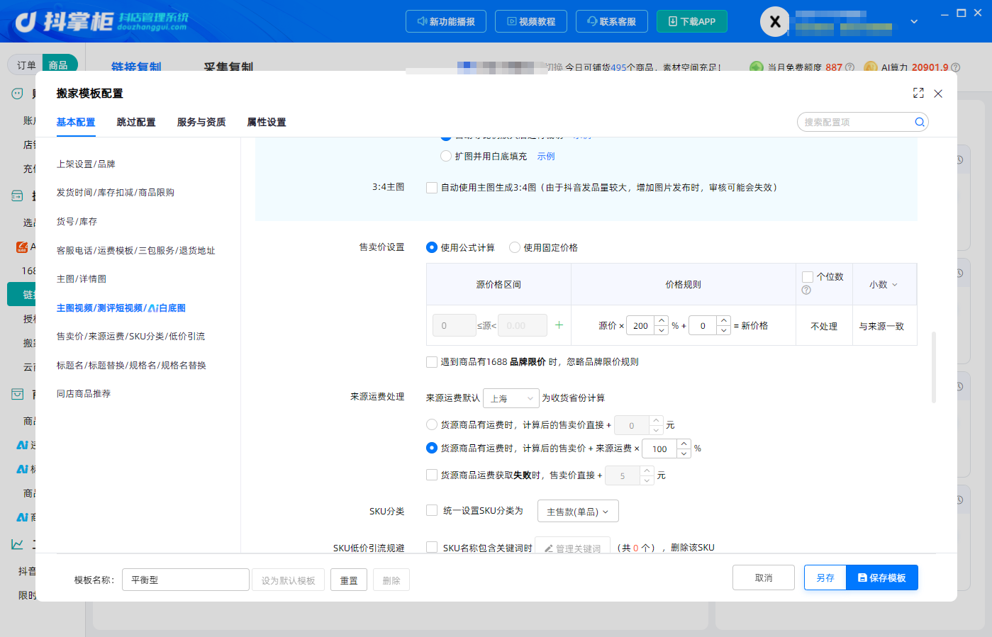Image resolution: width=992 pixels, height=637 pixels.
Task: Click the dialog's vertical scrollbar
Action: 934,367
